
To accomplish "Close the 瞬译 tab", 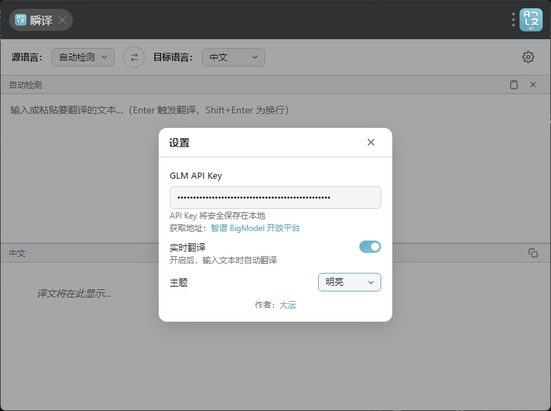I will point(63,20).
